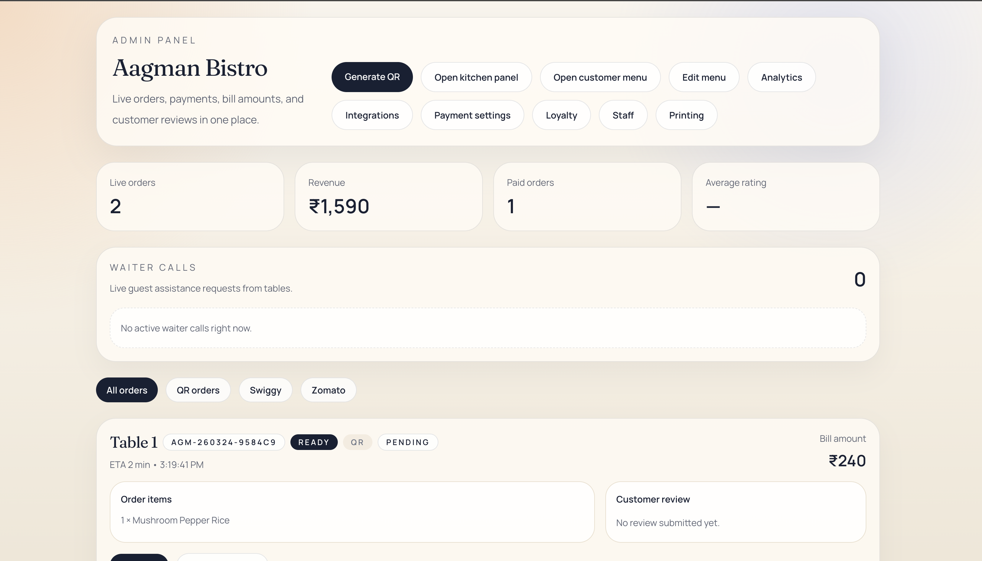Screen dimensions: 982x561
Task: Open Printing options
Action: 686,115
